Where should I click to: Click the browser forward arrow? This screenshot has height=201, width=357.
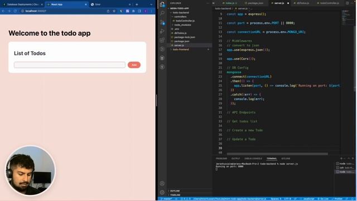click(x=9, y=11)
